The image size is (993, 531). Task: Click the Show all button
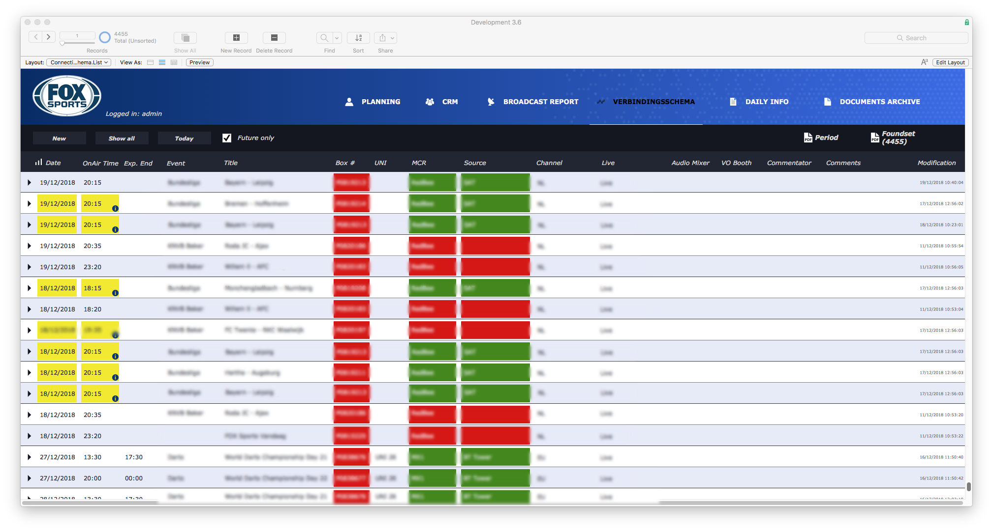pyautogui.click(x=122, y=138)
